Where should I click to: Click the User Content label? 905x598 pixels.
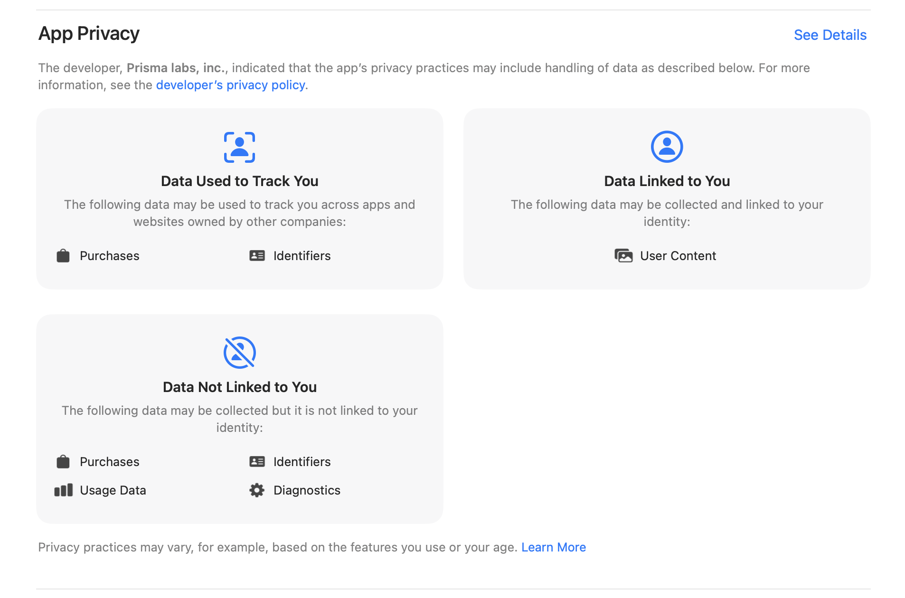(678, 256)
